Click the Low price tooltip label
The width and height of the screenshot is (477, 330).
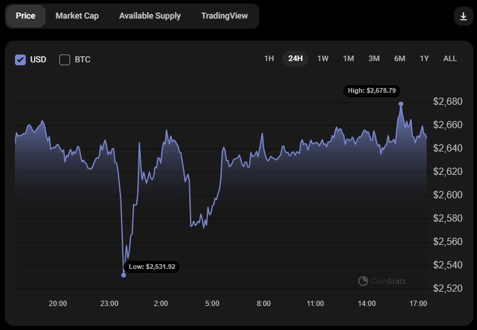(152, 267)
